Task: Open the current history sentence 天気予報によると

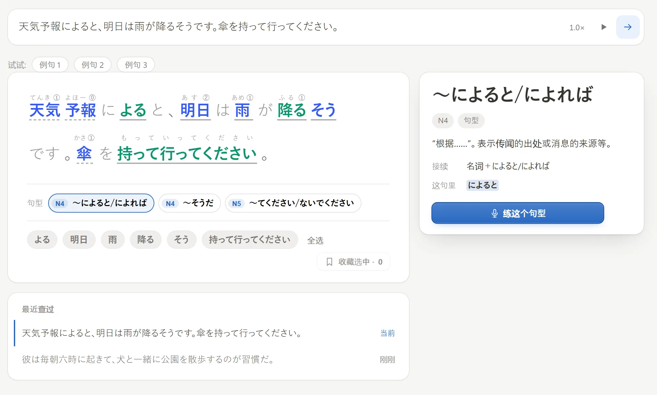Action: pyautogui.click(x=208, y=333)
